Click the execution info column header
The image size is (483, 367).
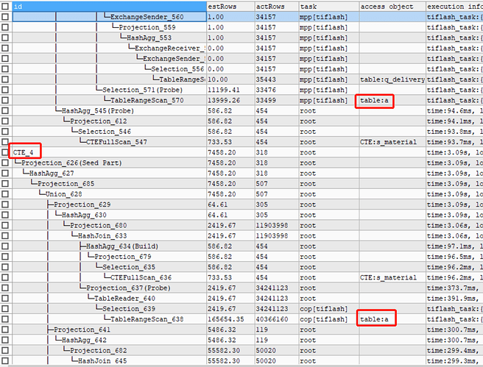click(455, 7)
